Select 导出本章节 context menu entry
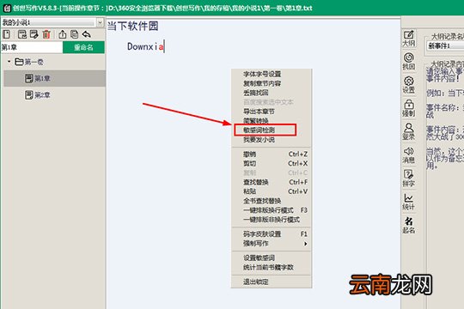Image resolution: width=464 pixels, height=309 pixels. pos(271,112)
